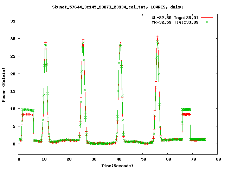225x169 pixels.
Task: Click the y-axis tick label 35
Action: point(13,21)
